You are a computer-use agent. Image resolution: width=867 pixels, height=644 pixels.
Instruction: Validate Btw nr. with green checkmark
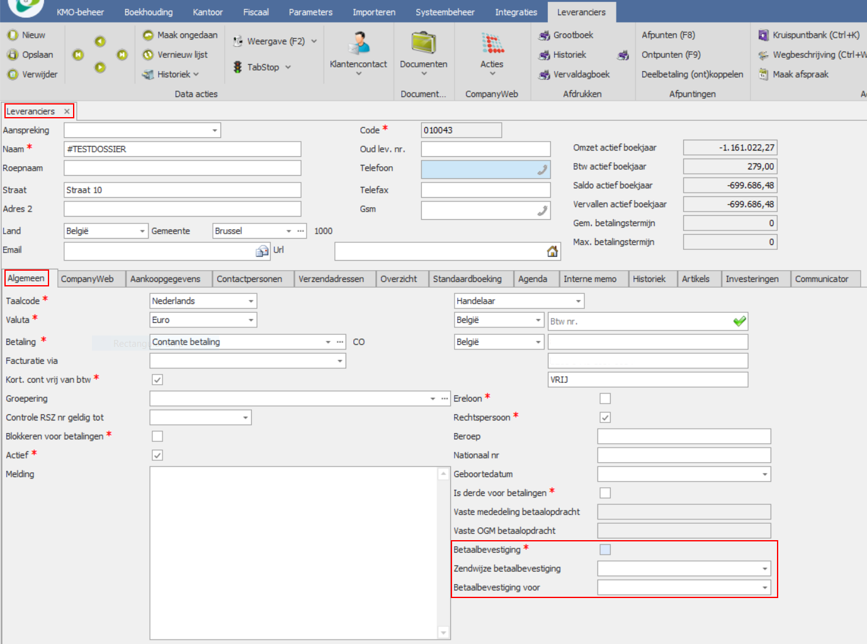pos(739,322)
